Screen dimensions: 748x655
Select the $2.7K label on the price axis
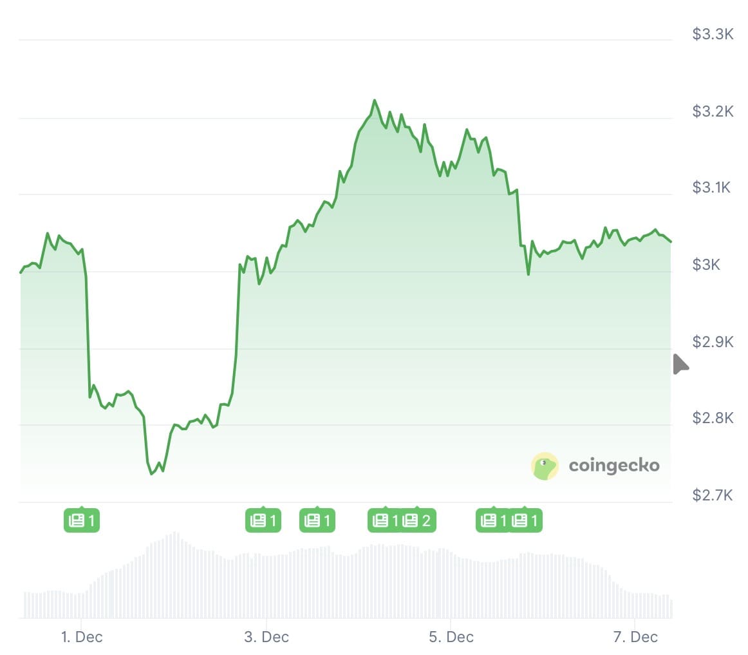(713, 495)
